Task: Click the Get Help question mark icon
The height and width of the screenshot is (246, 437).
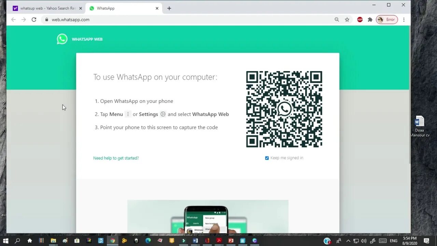Action: pos(327,241)
